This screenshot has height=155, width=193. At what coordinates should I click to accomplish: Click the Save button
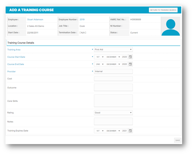pyautogui.click(x=178, y=140)
